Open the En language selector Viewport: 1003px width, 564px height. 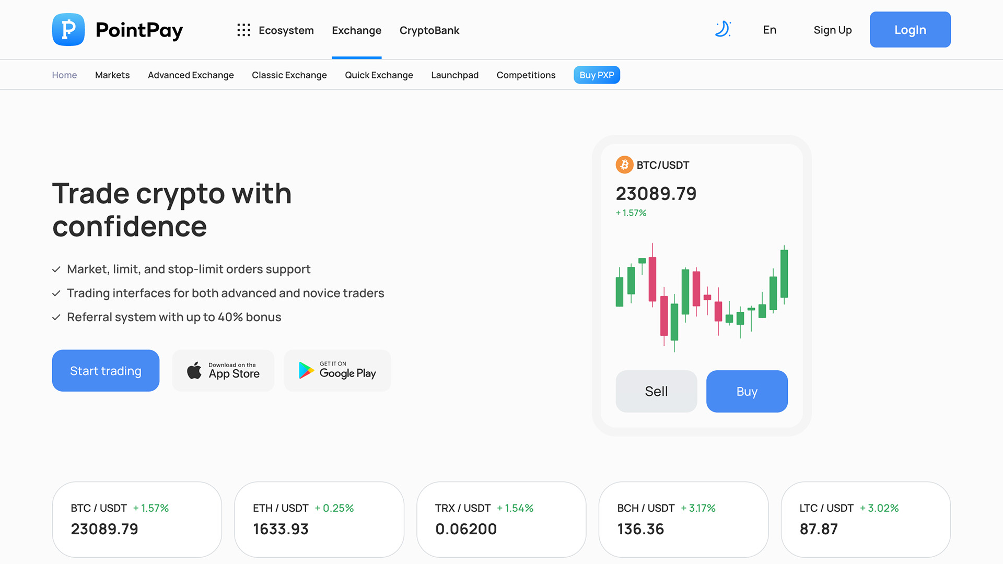point(769,30)
